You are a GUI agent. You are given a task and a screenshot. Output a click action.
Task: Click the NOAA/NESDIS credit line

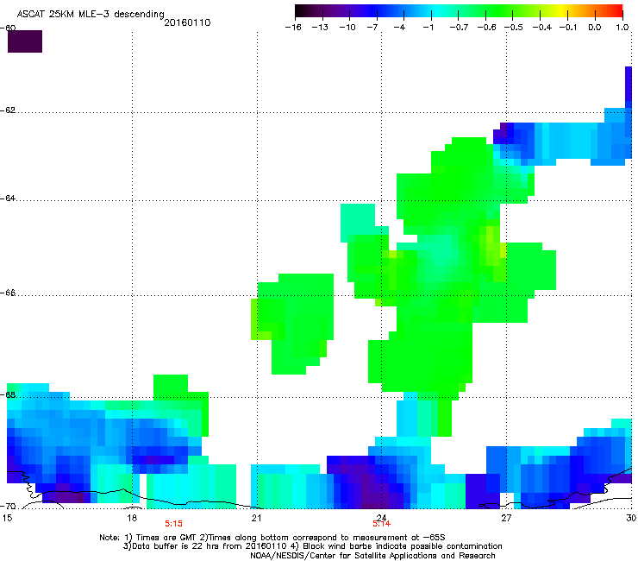coord(372,556)
